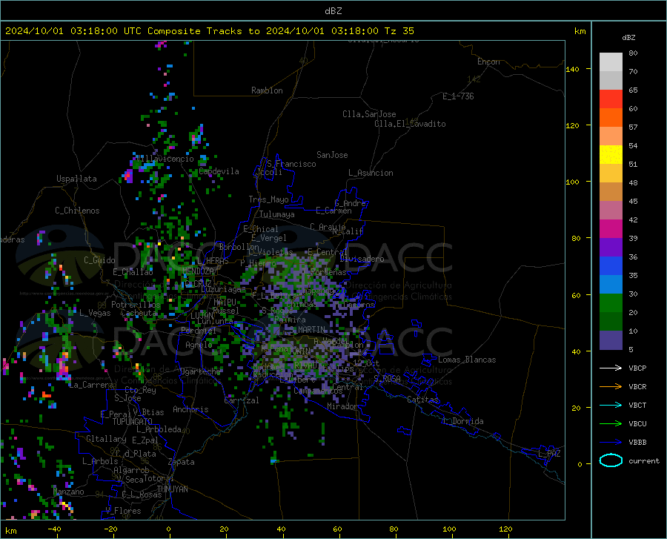Select the red color swatch in dBZ scale
The width and height of the screenshot is (667, 539).
(x=611, y=99)
